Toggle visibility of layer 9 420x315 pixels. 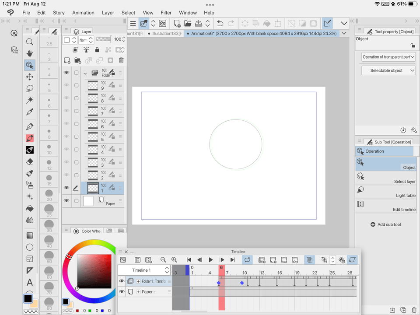66,85
